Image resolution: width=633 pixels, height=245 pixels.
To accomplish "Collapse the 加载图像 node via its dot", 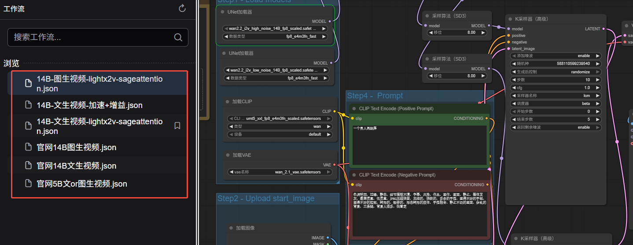I will tap(231, 228).
